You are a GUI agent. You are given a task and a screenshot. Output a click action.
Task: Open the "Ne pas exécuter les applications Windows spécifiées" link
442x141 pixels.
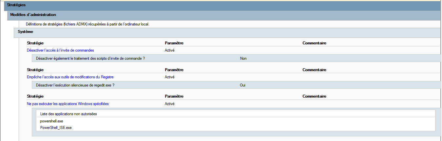(67, 104)
